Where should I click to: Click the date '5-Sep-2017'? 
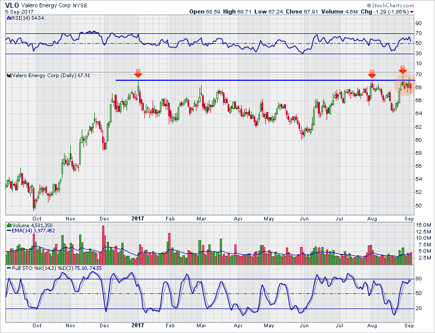click(19, 12)
